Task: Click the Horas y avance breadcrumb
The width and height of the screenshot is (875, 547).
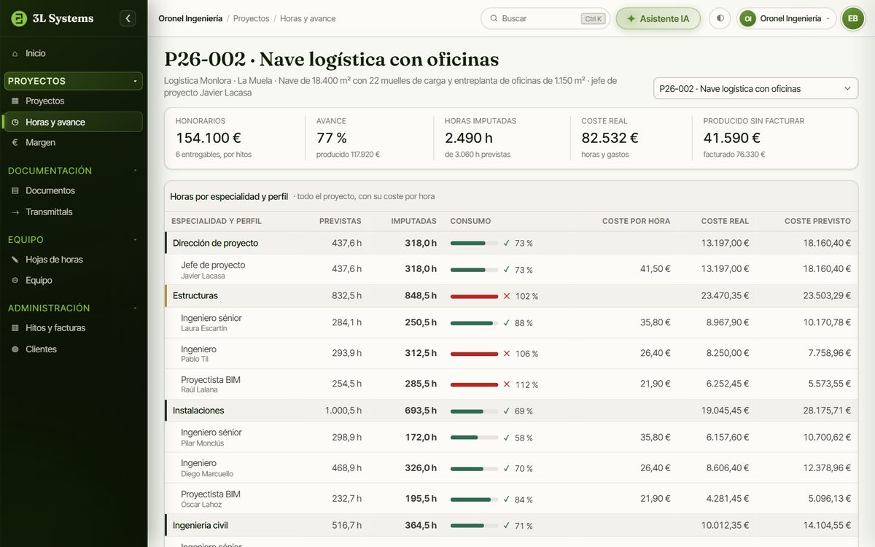Action: (308, 18)
